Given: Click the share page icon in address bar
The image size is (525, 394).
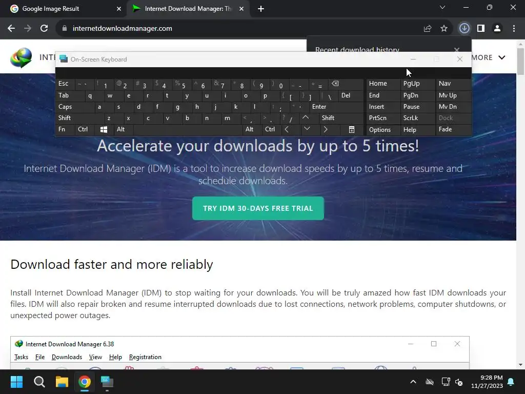Looking at the screenshot, I should 428,29.
